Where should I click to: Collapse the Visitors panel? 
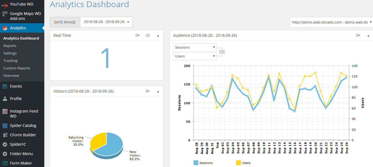(158, 92)
